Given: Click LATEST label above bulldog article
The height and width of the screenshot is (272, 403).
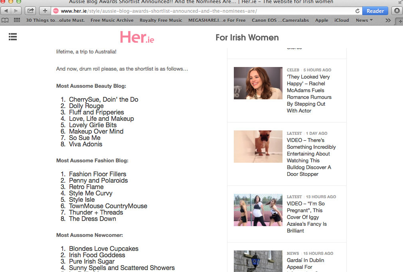Looking at the screenshot, I should tap(294, 133).
